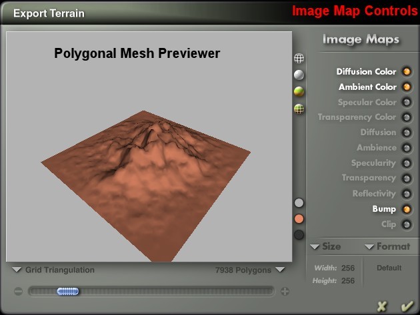Cancel export with the X icon
Viewport: 420px width, 315px height.
tap(382, 306)
